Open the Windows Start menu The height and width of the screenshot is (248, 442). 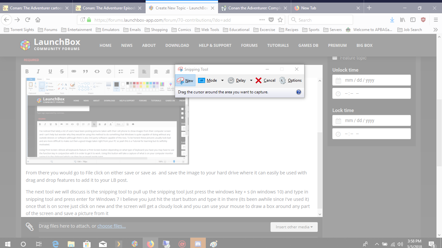[7, 244]
